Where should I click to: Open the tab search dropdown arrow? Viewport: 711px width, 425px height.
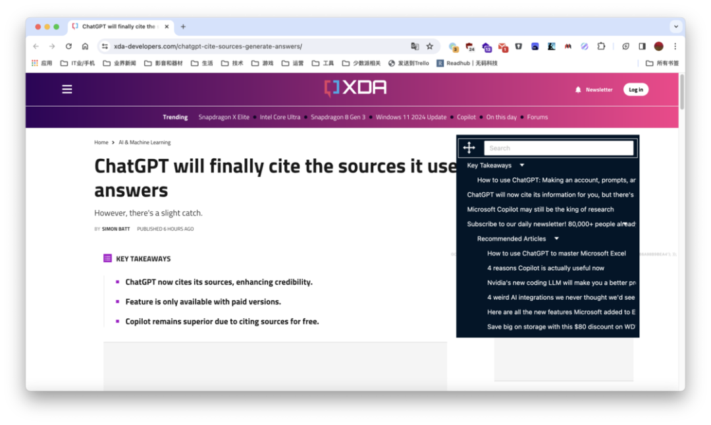[x=676, y=27]
